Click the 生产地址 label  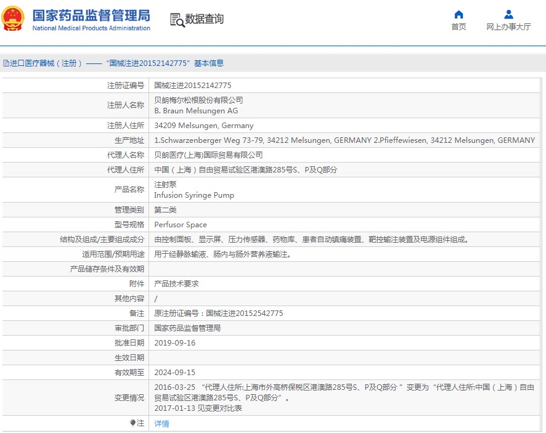[129, 140]
